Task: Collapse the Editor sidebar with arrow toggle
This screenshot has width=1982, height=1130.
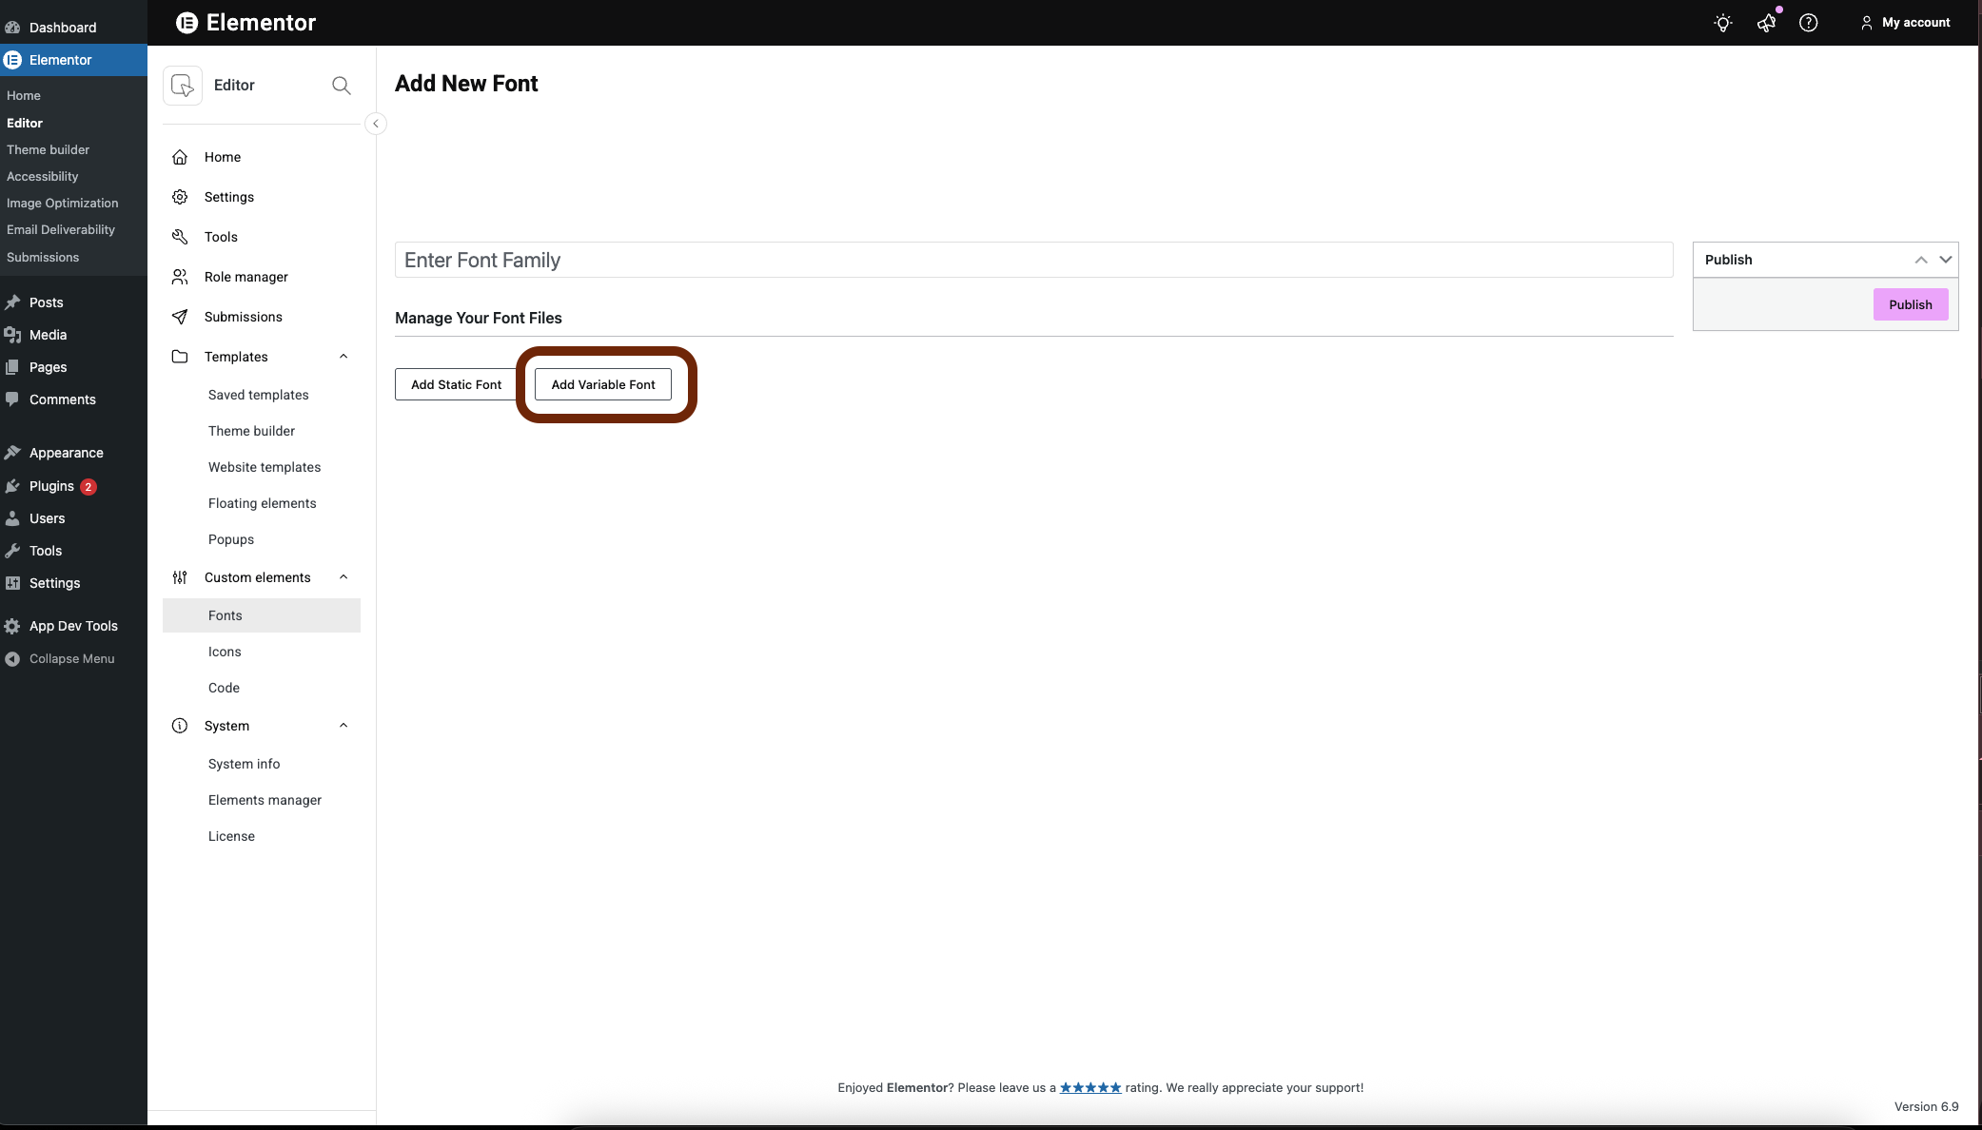Action: 376,124
